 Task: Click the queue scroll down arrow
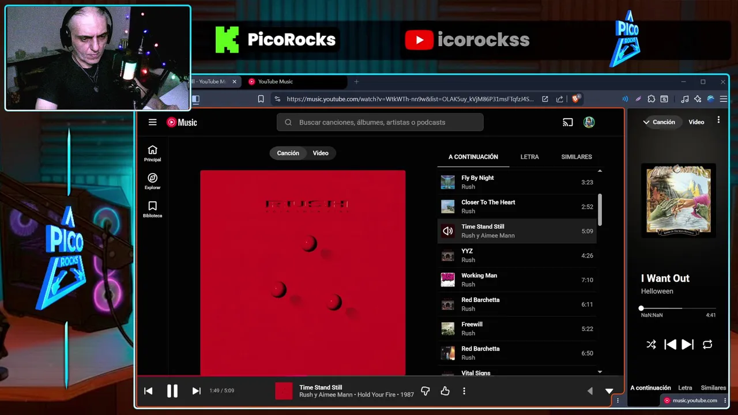[600, 372]
